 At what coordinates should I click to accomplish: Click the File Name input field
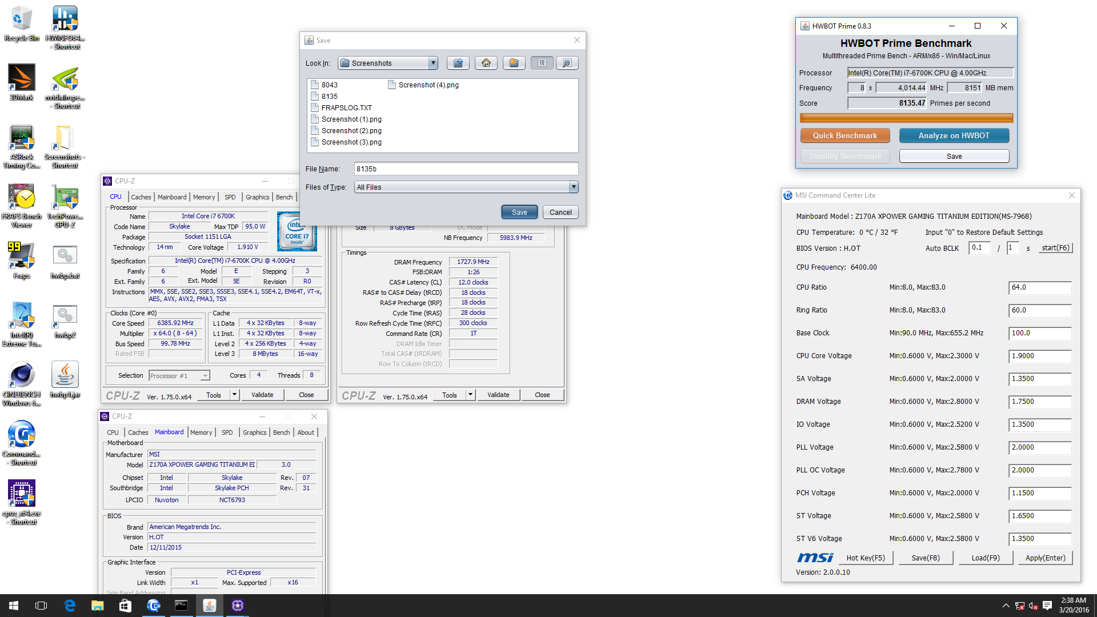point(466,169)
